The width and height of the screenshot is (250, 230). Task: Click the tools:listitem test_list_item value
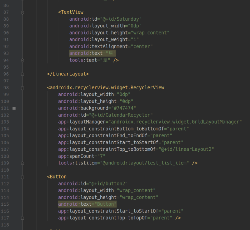click(144, 163)
